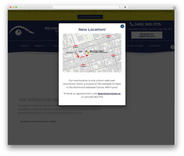
Task: Click the New Location! heading
Action: tap(92, 30)
